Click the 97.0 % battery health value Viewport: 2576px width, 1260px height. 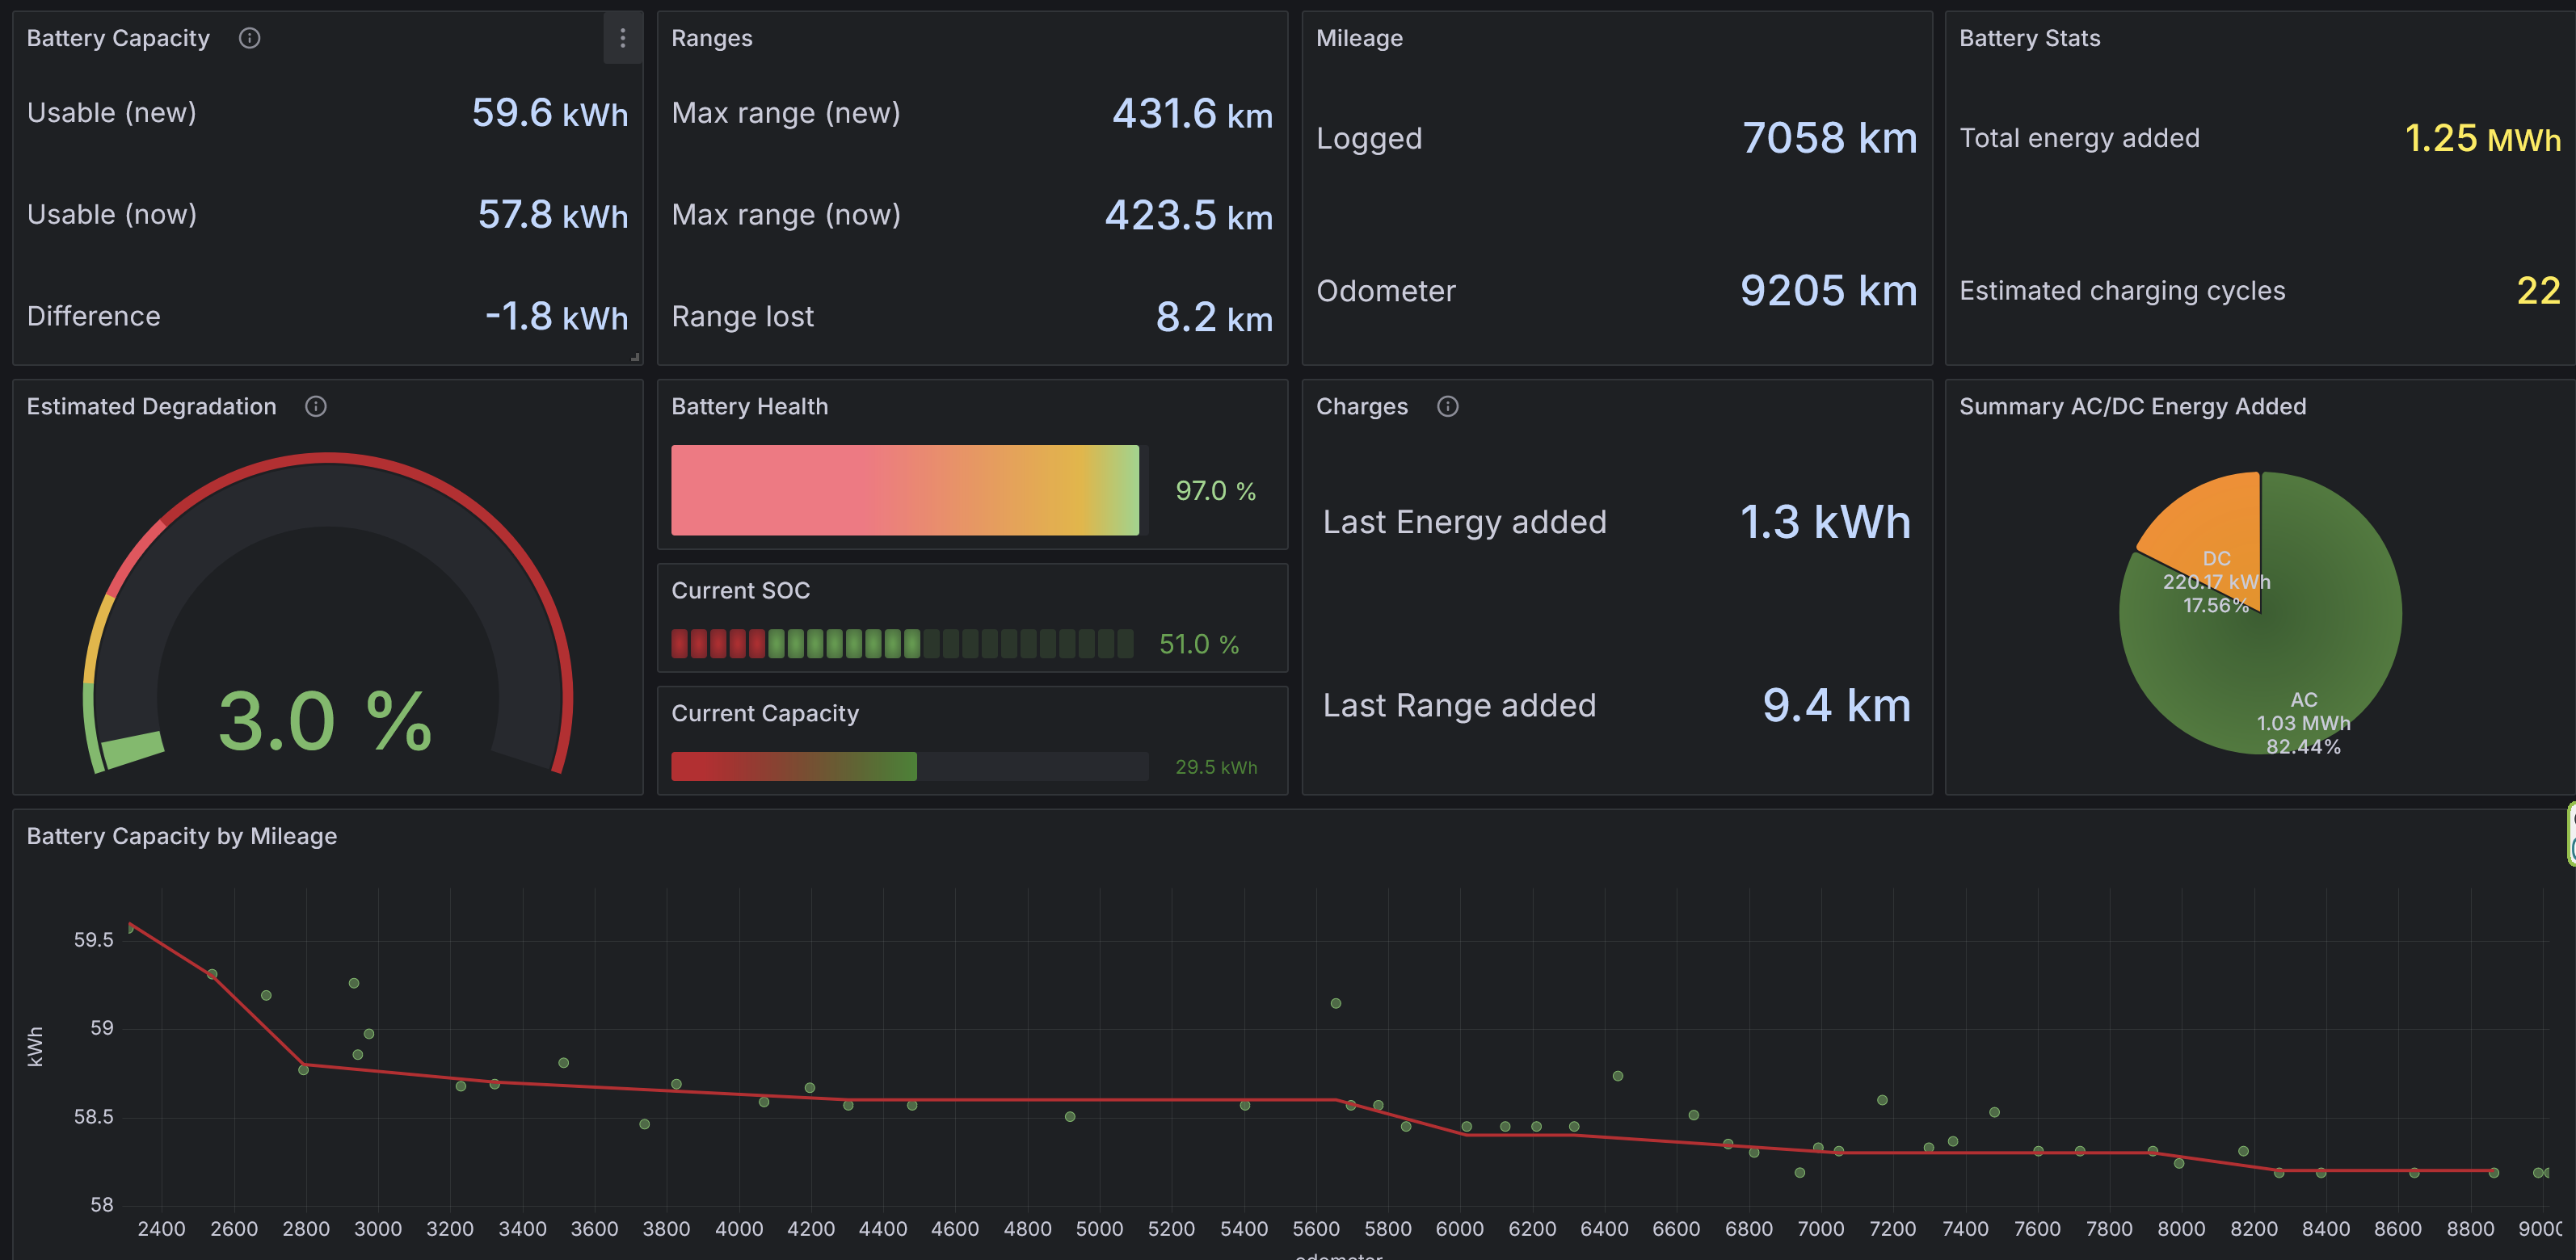1215,490
